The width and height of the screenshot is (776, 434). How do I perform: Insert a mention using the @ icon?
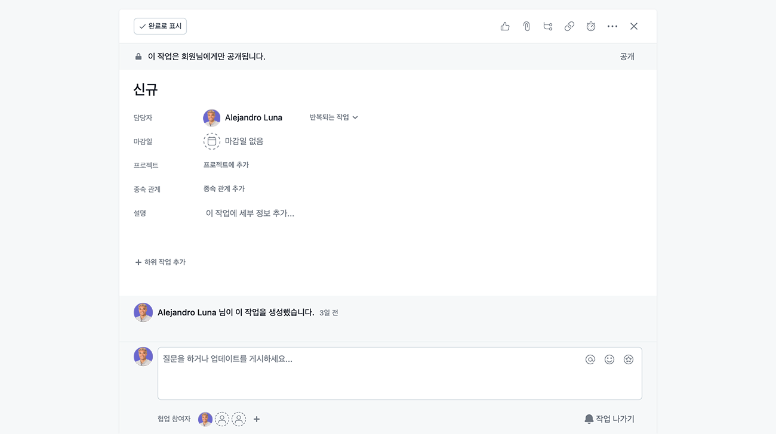point(590,359)
